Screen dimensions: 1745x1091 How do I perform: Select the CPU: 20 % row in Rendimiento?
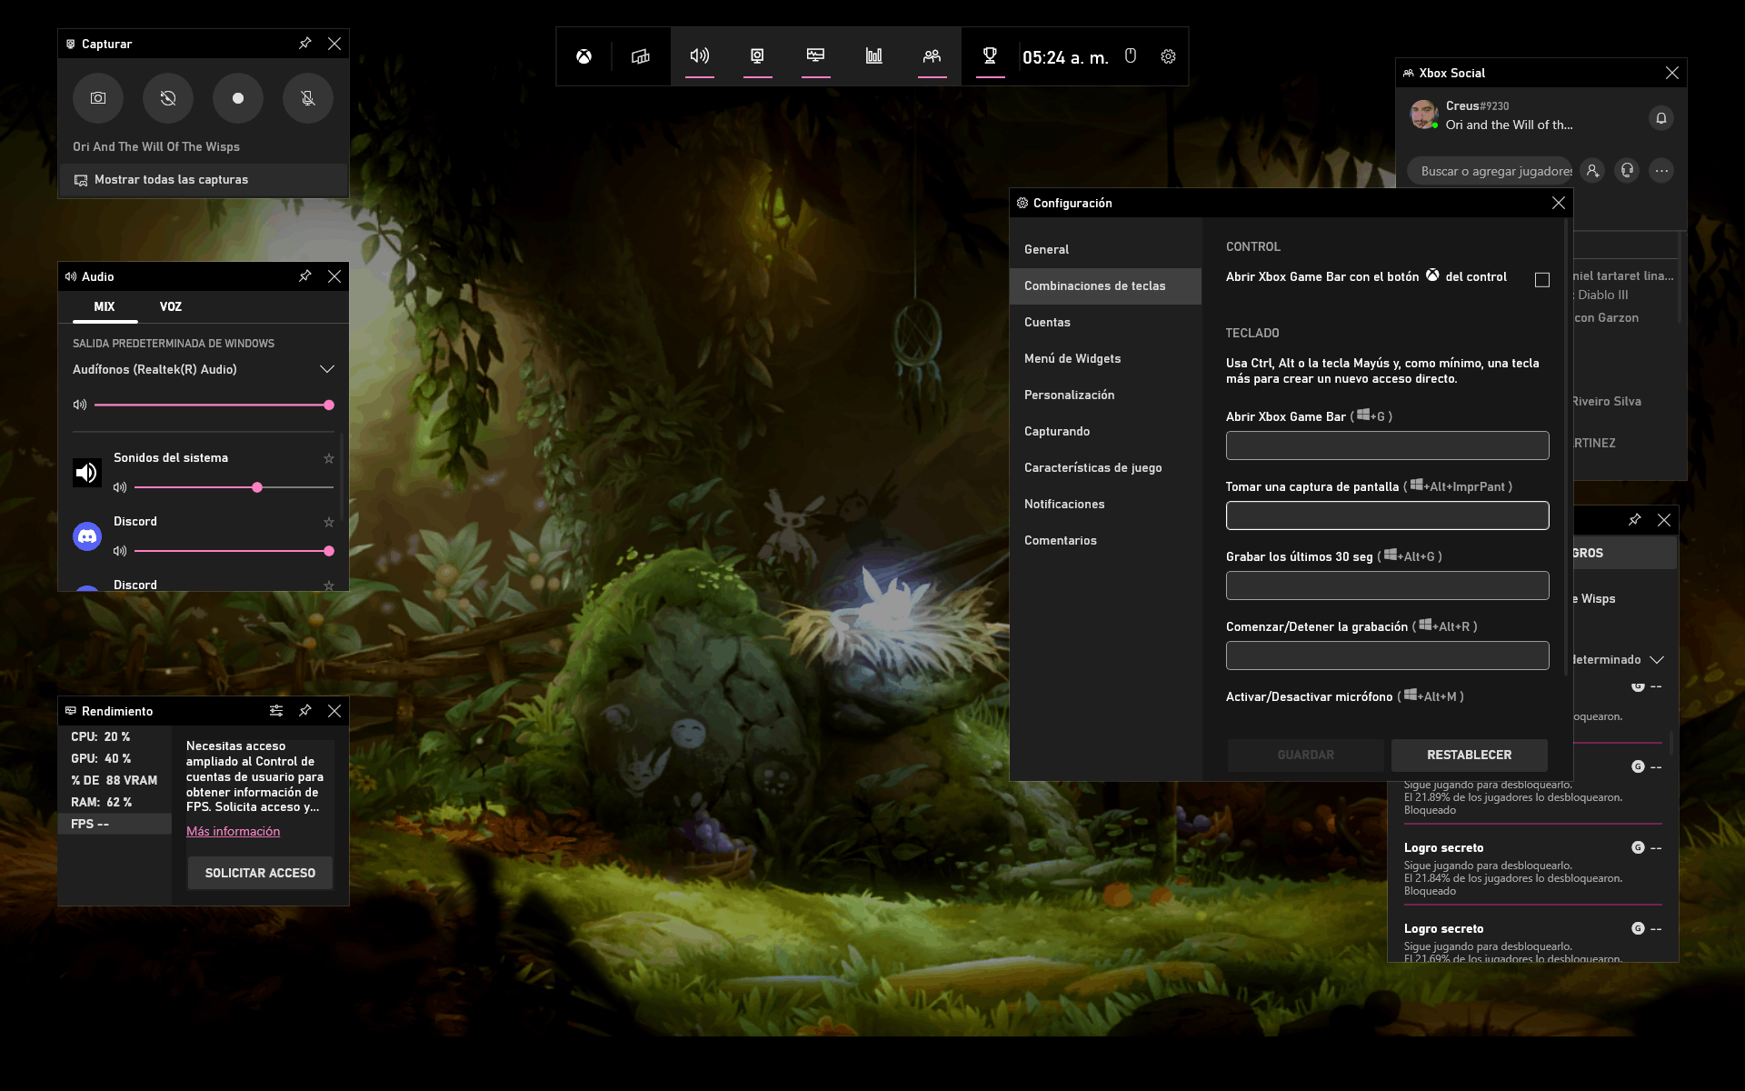pyautogui.click(x=115, y=736)
